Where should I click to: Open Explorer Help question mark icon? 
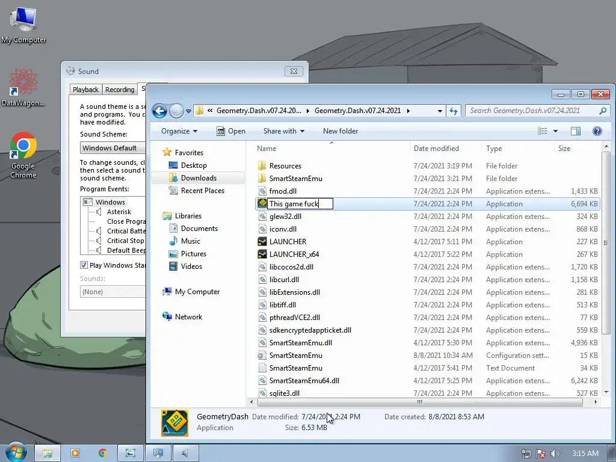(597, 131)
